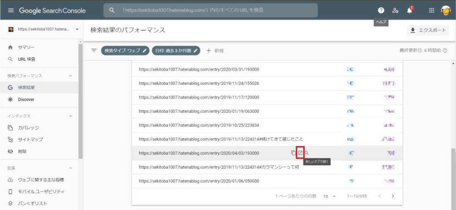Inspect URL magnifier icon in 2020/04/03/193000 row
This screenshot has width=456, height=210.
pos(307,153)
